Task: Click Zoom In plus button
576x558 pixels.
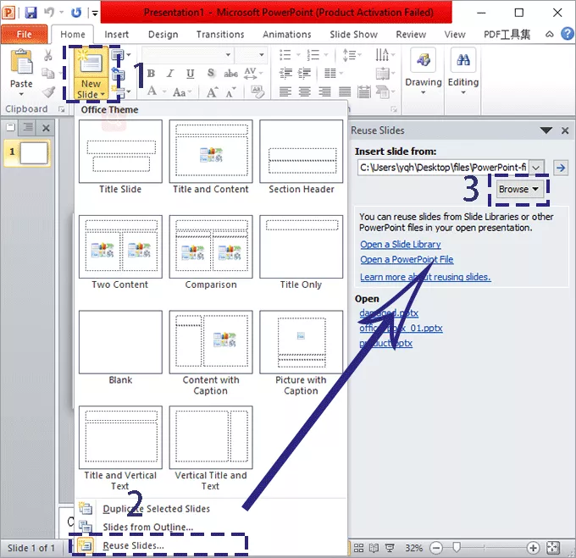Action: (533, 548)
